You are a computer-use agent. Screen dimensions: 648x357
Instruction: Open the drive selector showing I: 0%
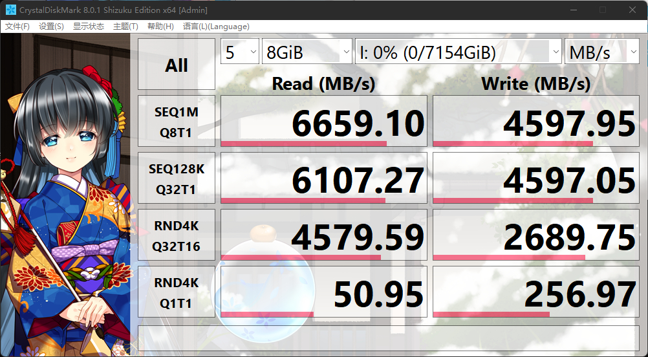459,52
